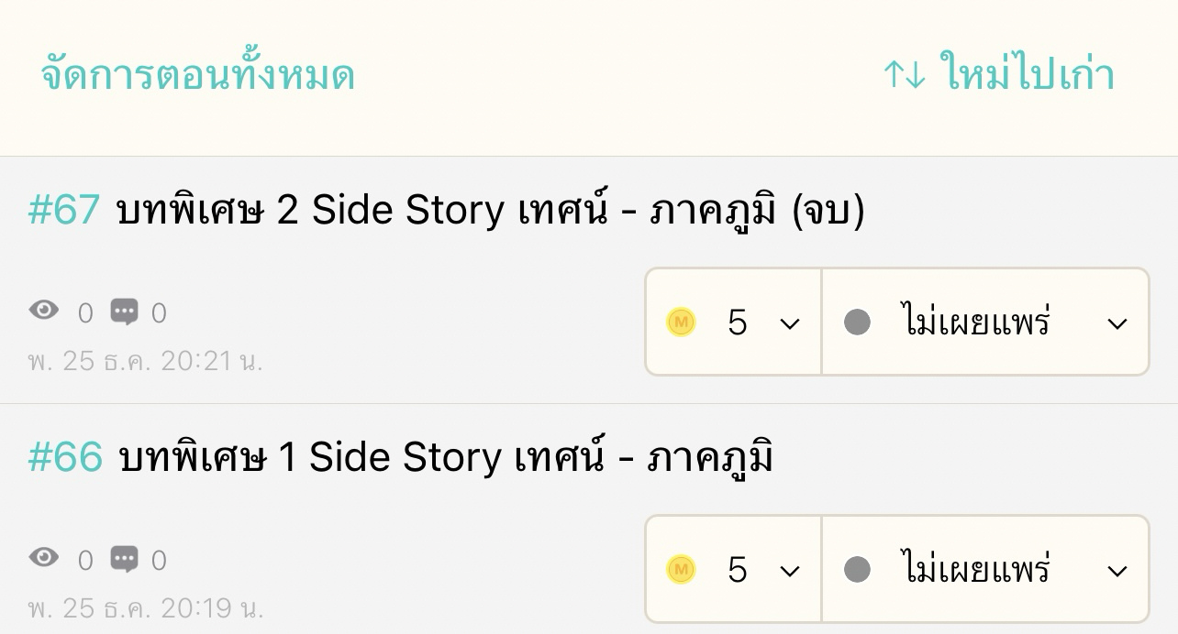This screenshot has width=1178, height=634.
Task: Click the #66 chapter number
Action: [x=65, y=457]
